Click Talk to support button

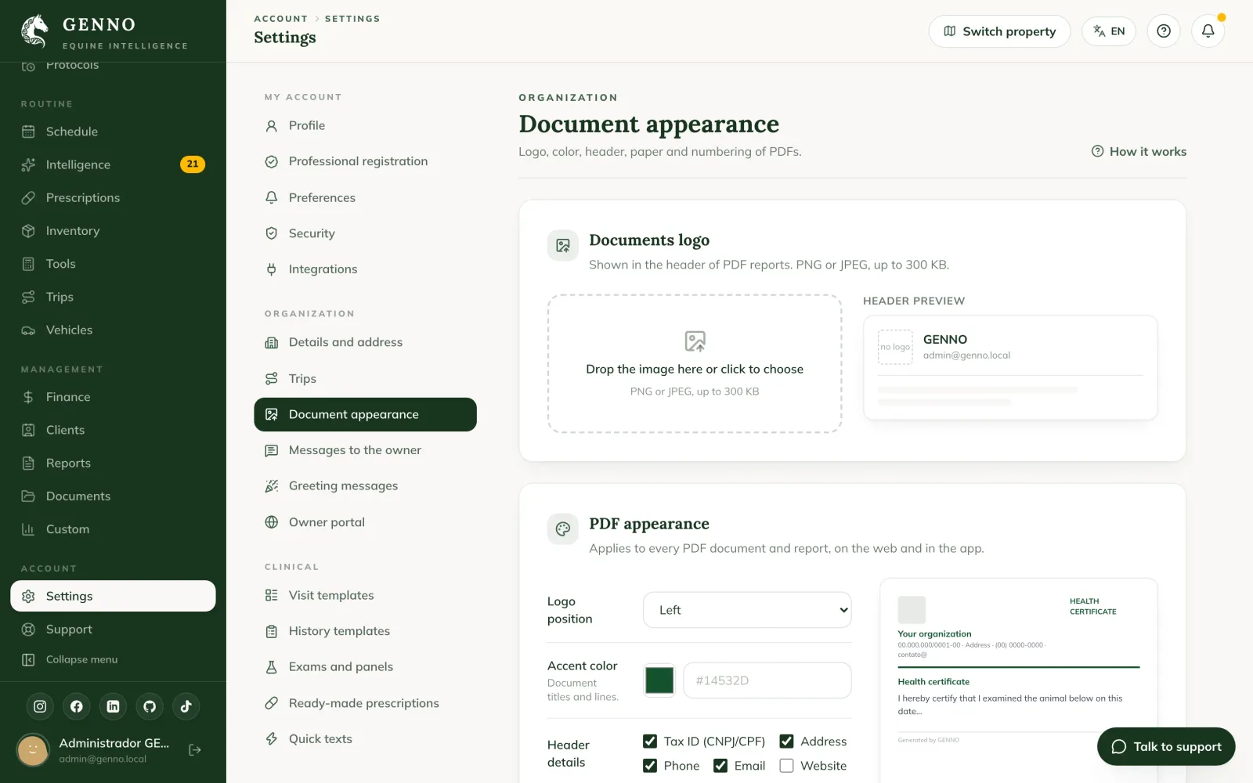pos(1166,747)
